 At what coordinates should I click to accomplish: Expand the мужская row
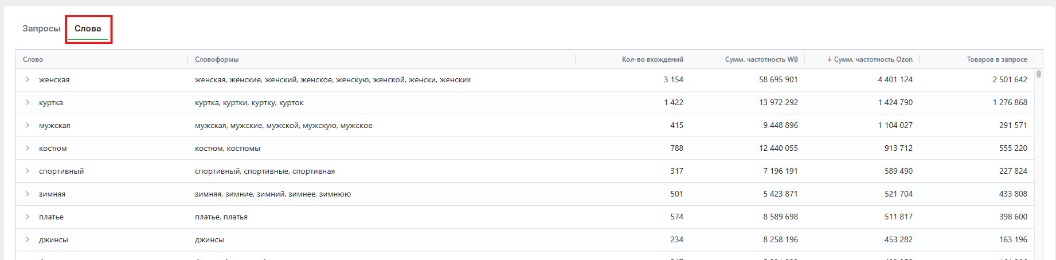[27, 125]
